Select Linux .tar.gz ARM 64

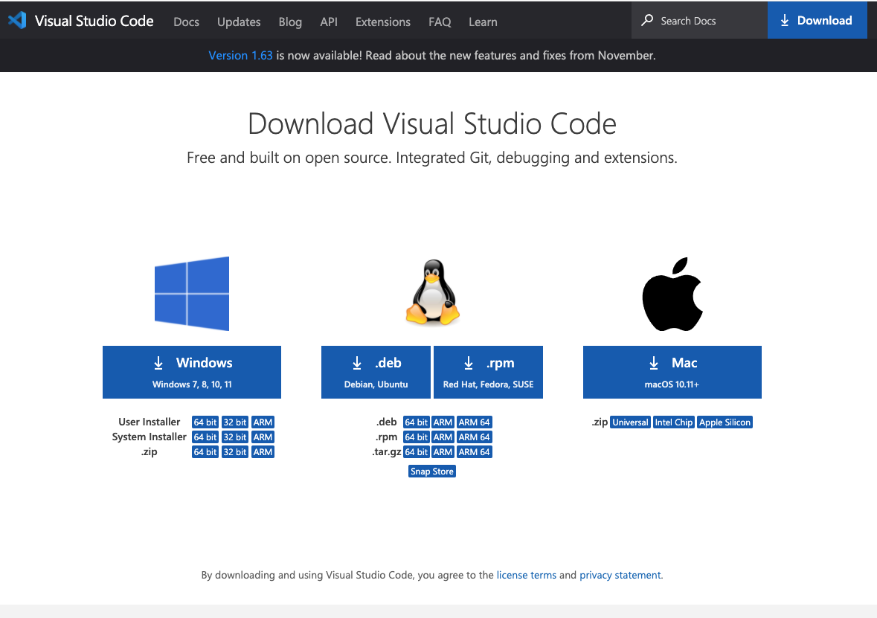coord(475,452)
